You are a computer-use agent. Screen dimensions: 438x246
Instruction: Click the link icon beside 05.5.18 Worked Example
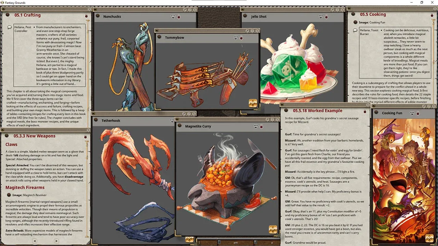coord(286,111)
